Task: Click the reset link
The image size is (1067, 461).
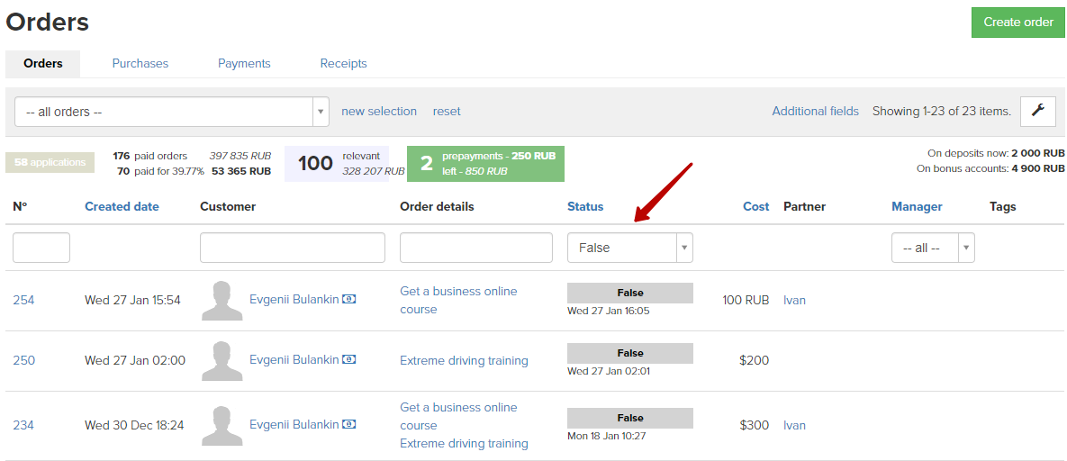Action: [x=447, y=111]
